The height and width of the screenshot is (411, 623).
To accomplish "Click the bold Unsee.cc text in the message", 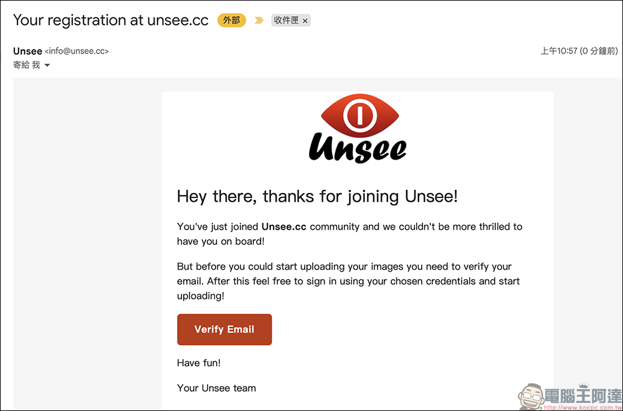I will tap(283, 227).
